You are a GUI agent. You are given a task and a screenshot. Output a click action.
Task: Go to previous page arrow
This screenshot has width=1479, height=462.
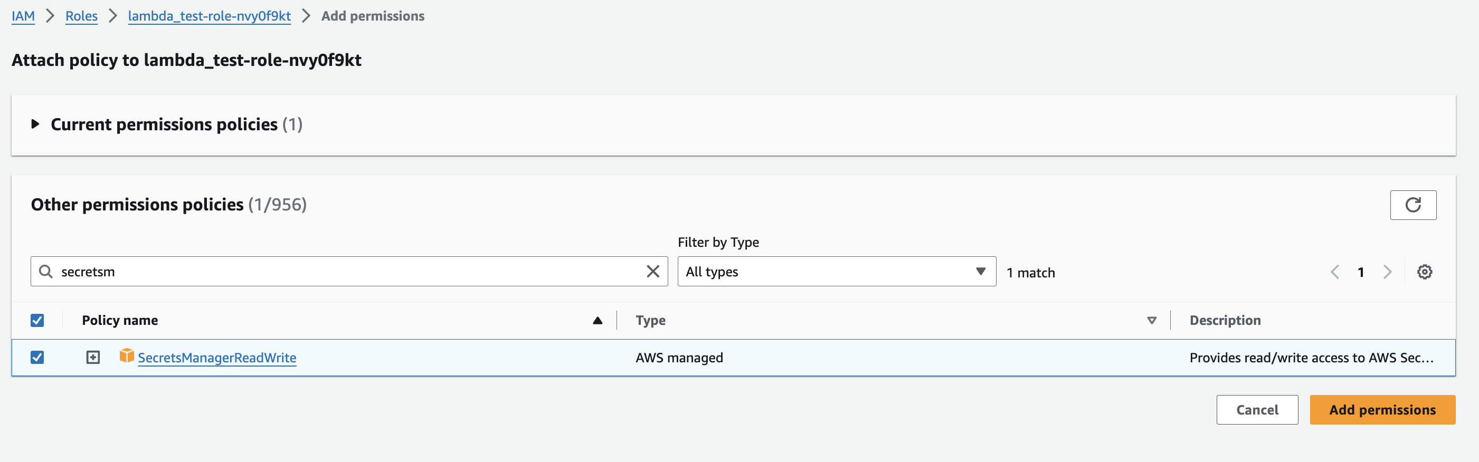click(x=1335, y=272)
